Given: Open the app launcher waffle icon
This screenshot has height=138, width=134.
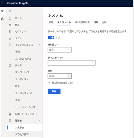Looking at the screenshot, I should (2, 3).
